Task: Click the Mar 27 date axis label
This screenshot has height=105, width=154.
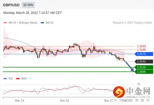Action: tap(109, 101)
